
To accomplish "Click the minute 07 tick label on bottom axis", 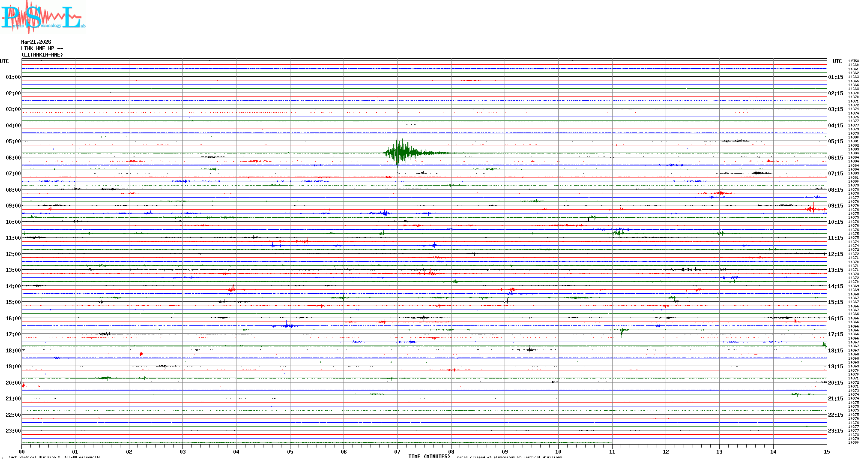I will [x=397, y=452].
